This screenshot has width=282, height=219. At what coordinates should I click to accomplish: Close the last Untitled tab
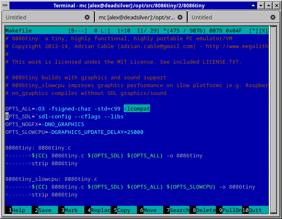tap(273, 17)
